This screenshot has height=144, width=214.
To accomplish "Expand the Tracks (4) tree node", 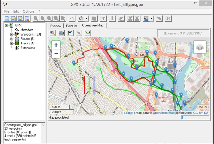I will [12, 43].
